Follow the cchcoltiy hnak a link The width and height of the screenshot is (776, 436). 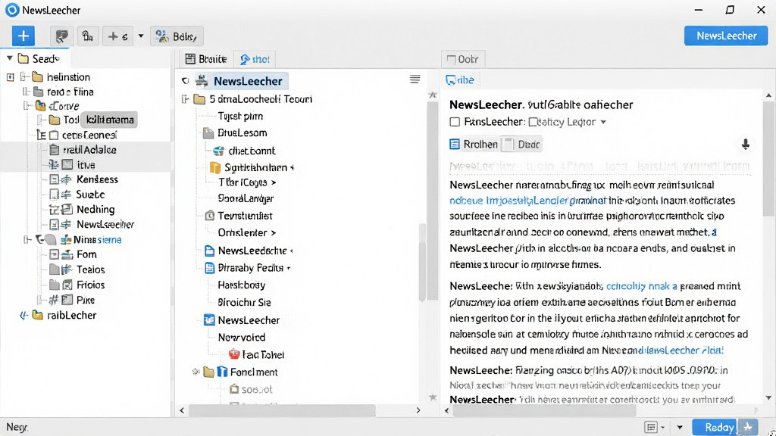641,285
